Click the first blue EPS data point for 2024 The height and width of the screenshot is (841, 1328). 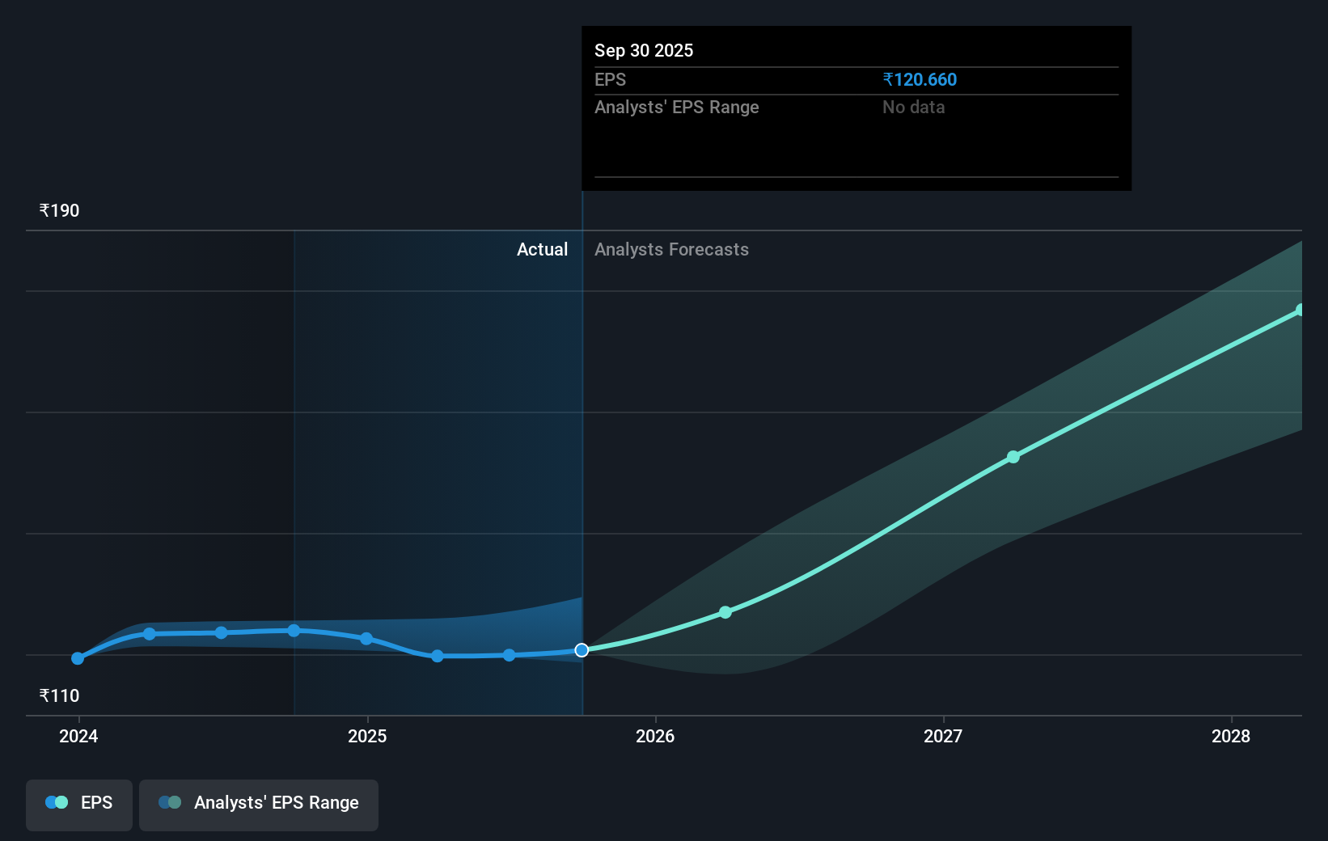pyautogui.click(x=77, y=658)
